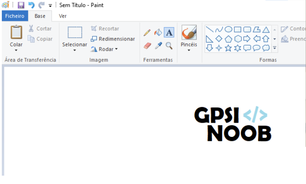Viewport: 306px width, 184px height.
Task: Expand the shapes gallery more arrow
Action: (x=274, y=48)
